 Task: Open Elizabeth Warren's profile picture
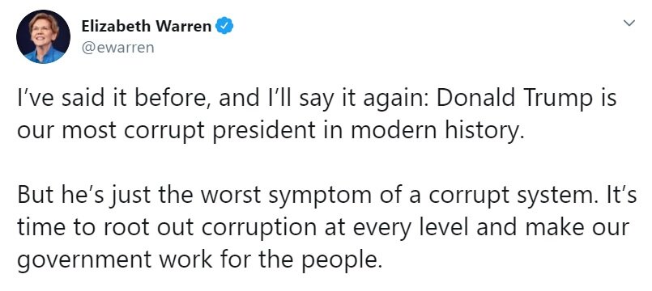pos(43,36)
